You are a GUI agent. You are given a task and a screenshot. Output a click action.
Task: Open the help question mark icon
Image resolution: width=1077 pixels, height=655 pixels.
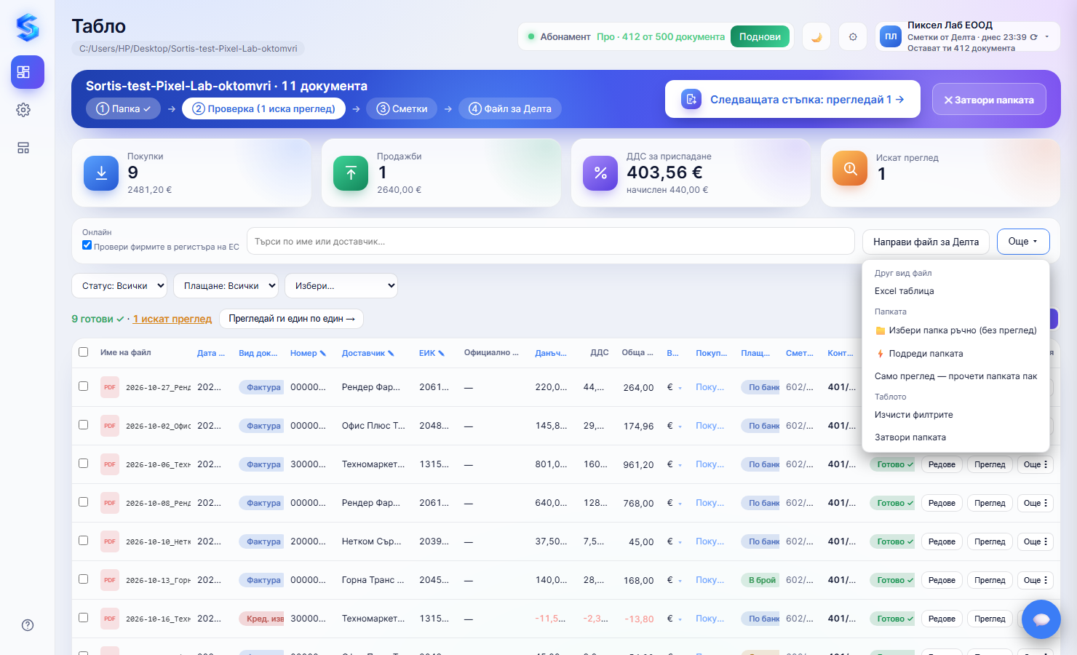(28, 625)
